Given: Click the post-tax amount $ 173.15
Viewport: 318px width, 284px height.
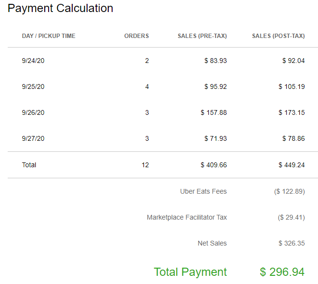Looking at the screenshot, I should pyautogui.click(x=292, y=112).
